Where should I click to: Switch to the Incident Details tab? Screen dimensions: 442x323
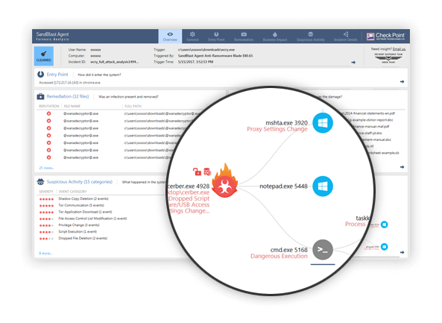346,37
